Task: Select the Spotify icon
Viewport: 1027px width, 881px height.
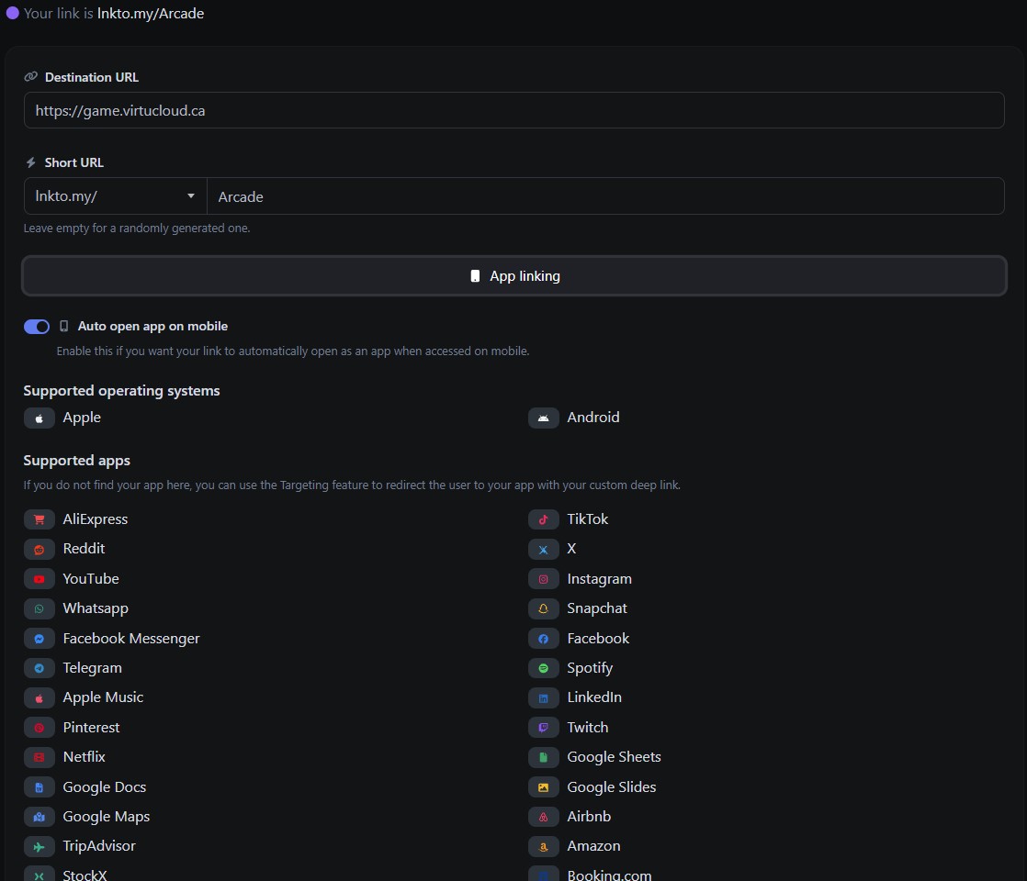Action: [x=543, y=668]
